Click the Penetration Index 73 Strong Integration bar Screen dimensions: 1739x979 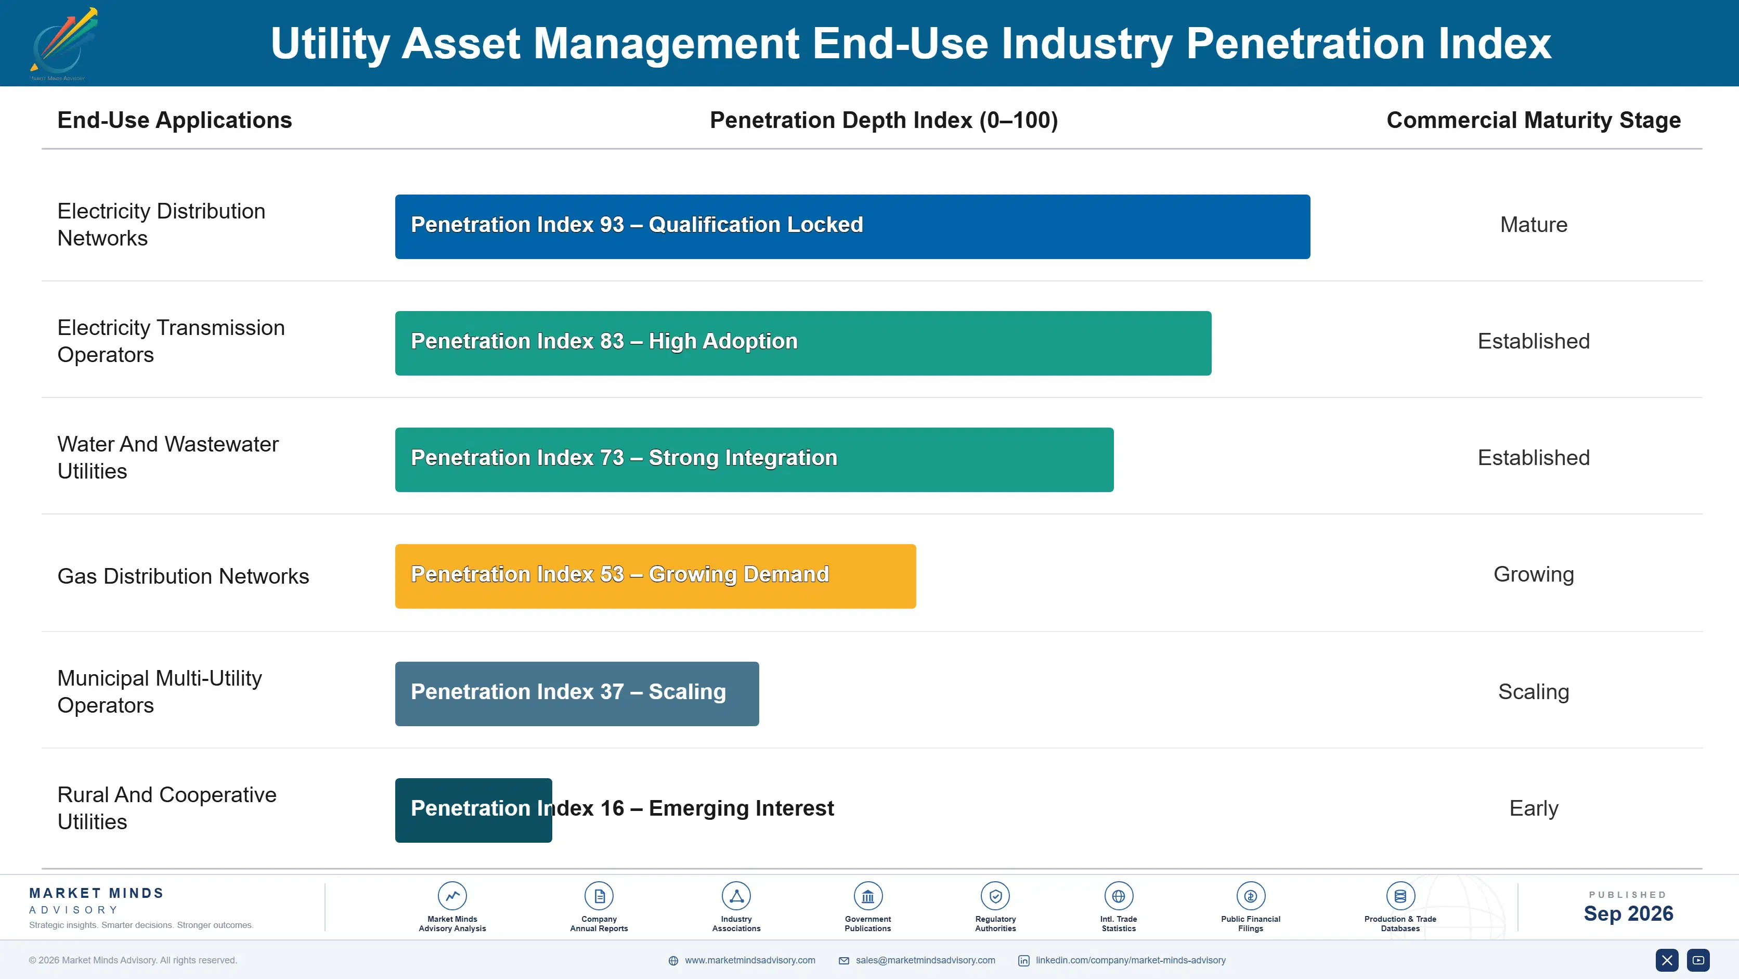pyautogui.click(x=754, y=460)
